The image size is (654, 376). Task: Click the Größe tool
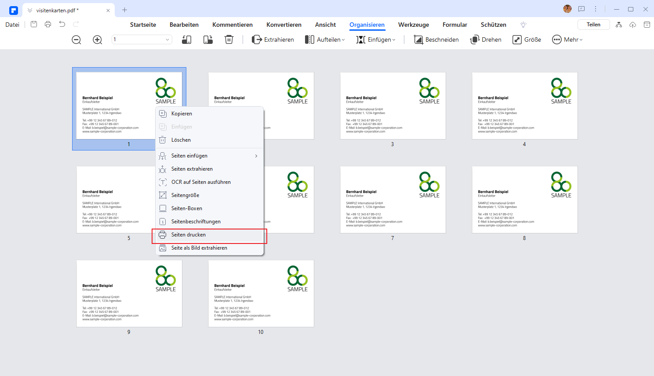(527, 40)
